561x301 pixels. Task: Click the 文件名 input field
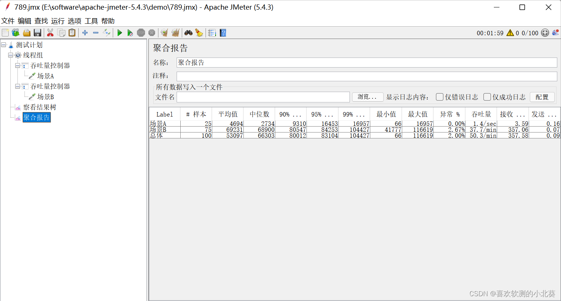(x=263, y=97)
